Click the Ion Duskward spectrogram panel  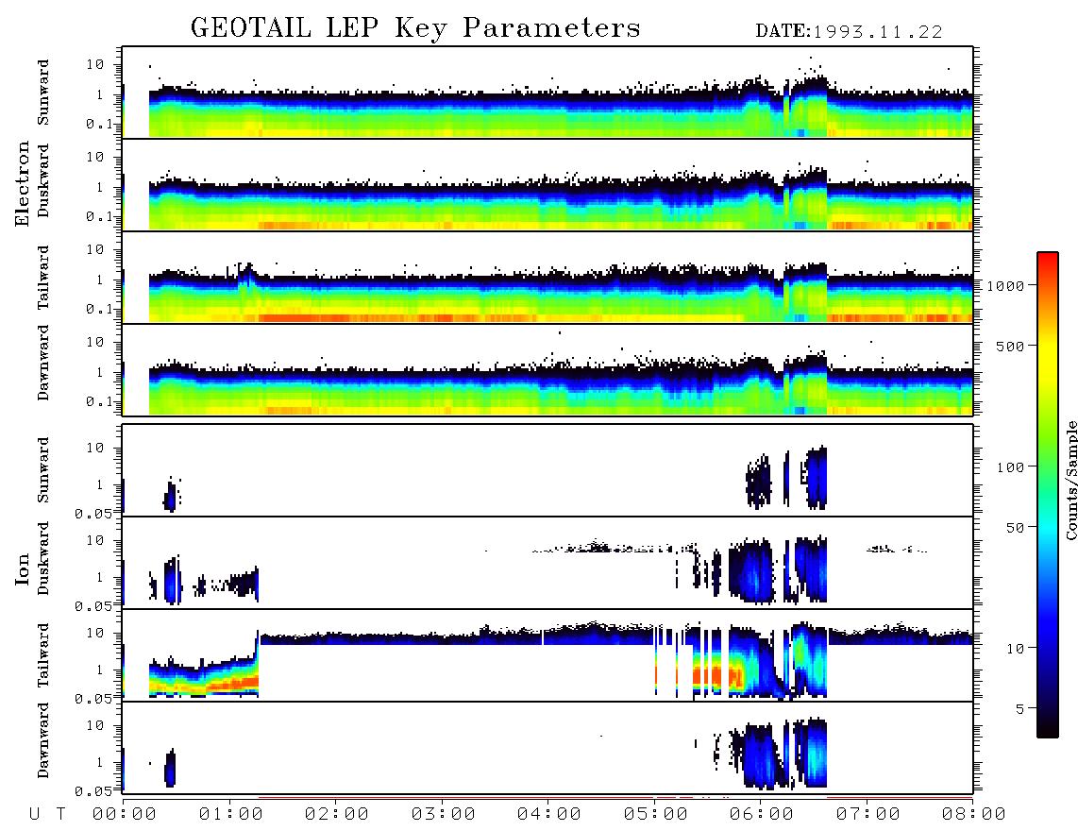[547, 563]
